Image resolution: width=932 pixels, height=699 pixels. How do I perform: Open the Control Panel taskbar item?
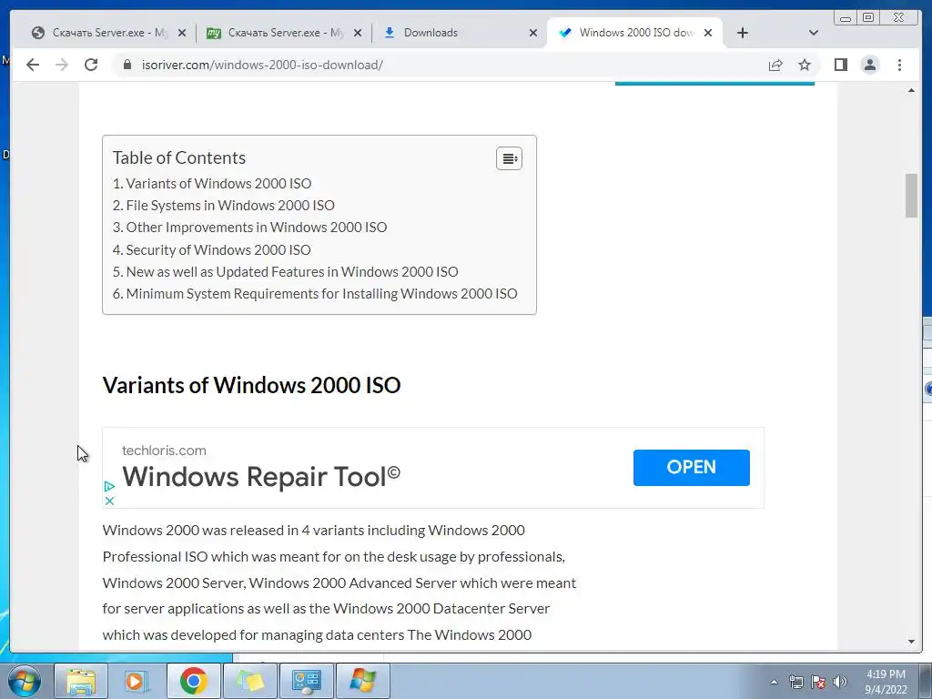coord(307,681)
